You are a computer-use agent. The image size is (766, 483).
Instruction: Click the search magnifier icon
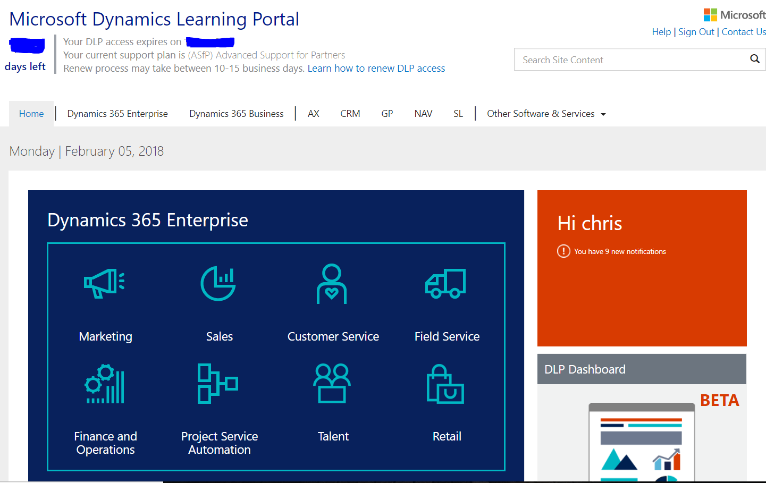(754, 59)
